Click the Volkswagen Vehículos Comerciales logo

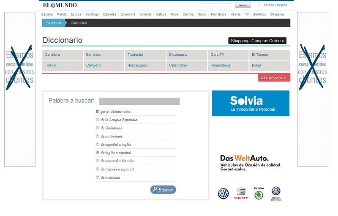coord(276,193)
